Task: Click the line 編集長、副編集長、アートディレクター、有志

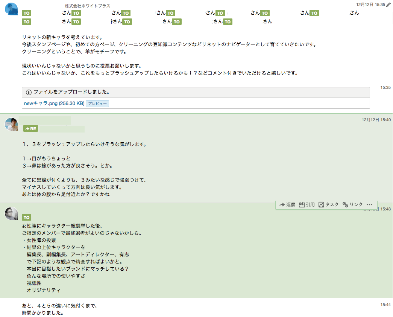Action: pos(78,255)
